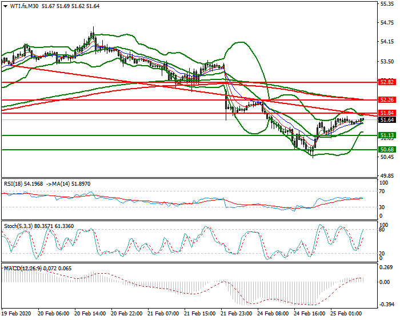400x320 pixels.
Task: Select the RSI(18) 54.1968 indicator label
Action: [x=23, y=184]
